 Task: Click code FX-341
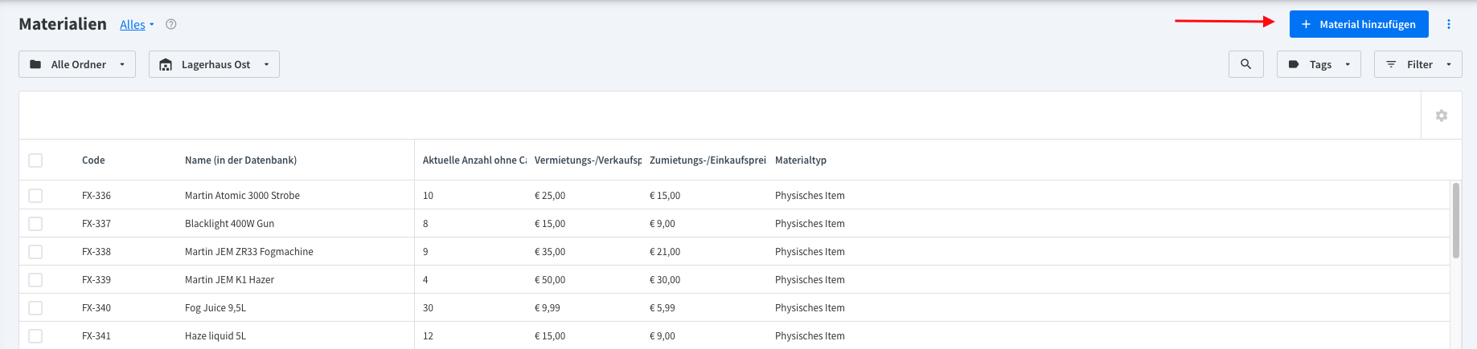[x=96, y=336]
